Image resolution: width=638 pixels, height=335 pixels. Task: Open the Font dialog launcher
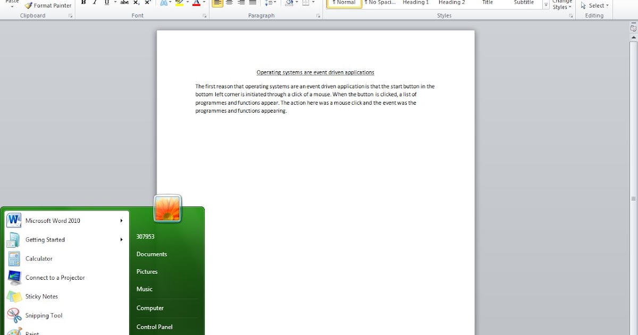(205, 16)
